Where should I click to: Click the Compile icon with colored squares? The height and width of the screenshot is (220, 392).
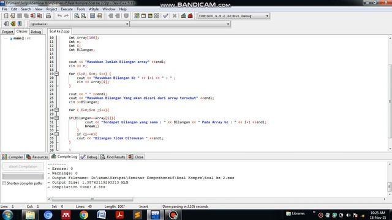tap(137, 16)
